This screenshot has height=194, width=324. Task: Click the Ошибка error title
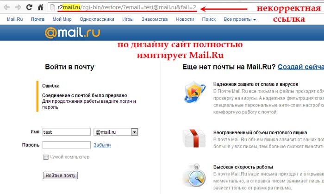point(51,86)
